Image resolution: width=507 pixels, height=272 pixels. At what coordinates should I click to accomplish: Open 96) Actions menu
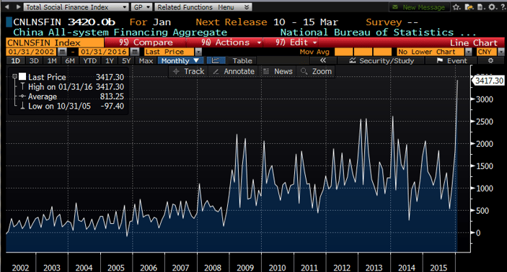click(232, 42)
